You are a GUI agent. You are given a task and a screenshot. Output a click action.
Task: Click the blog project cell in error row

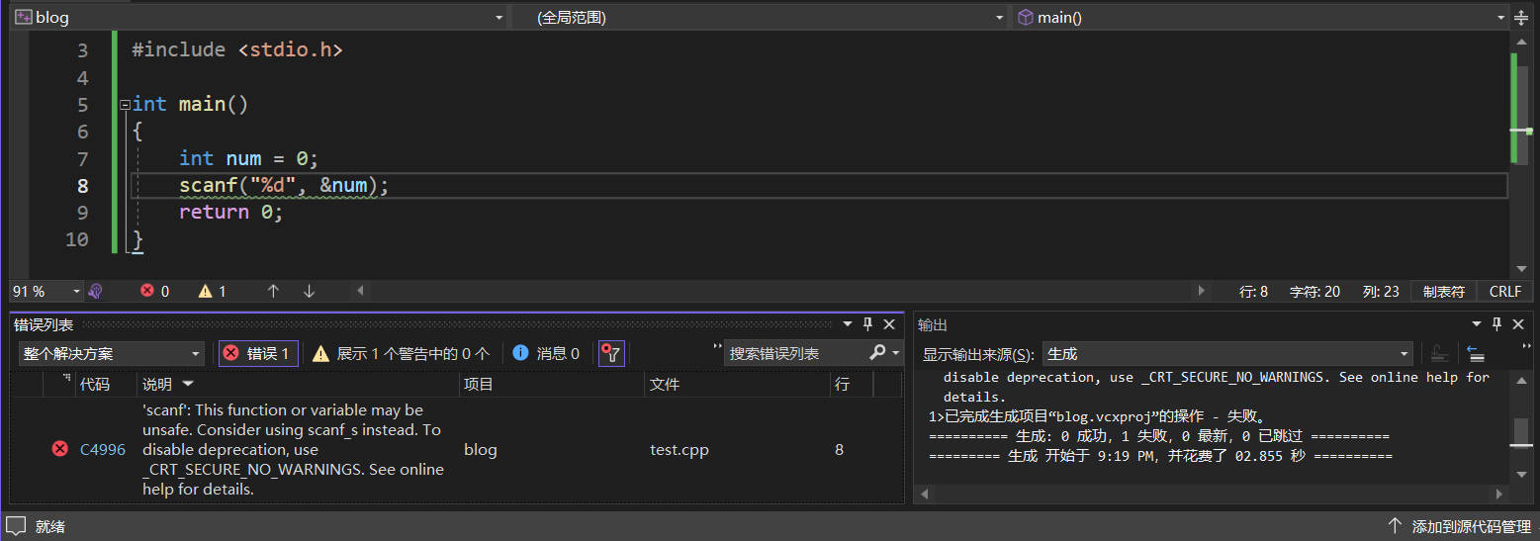(x=481, y=450)
